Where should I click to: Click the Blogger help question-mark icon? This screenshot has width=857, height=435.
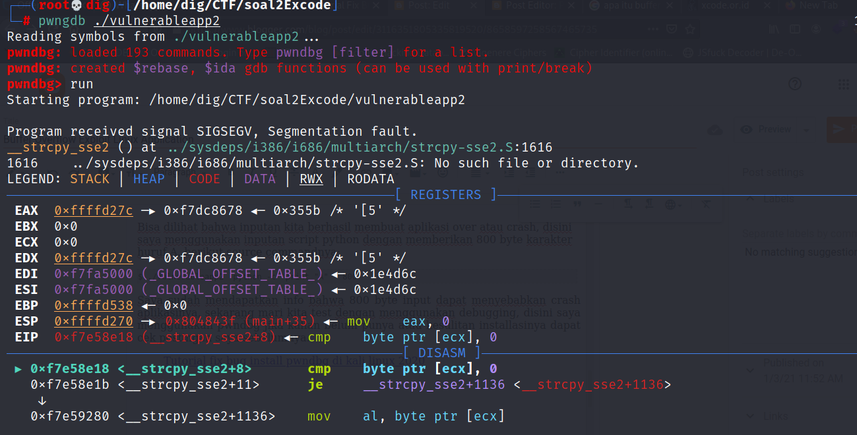tap(794, 84)
